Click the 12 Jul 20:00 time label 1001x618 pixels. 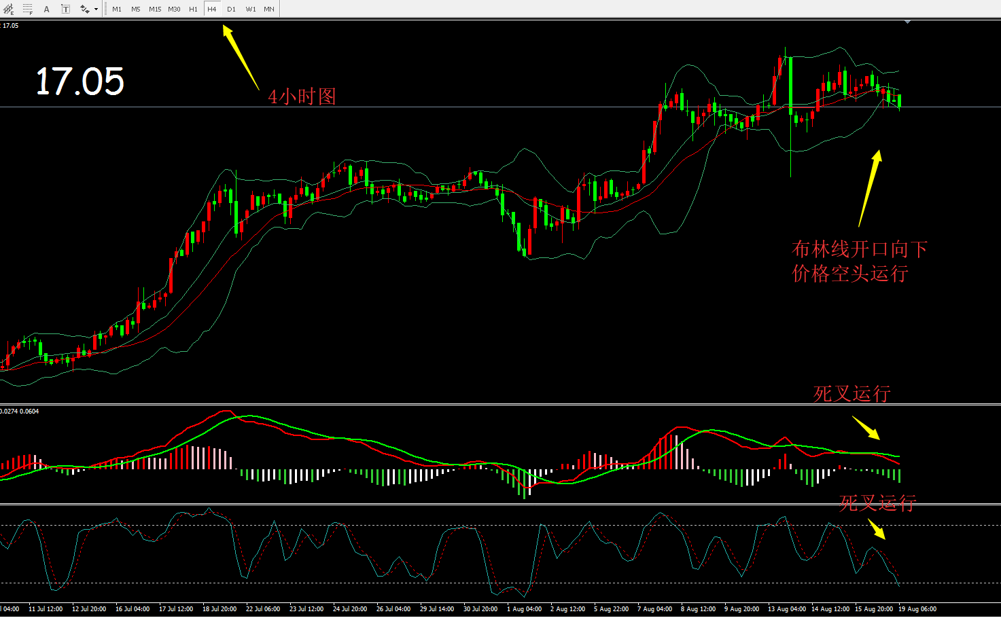coord(89,609)
